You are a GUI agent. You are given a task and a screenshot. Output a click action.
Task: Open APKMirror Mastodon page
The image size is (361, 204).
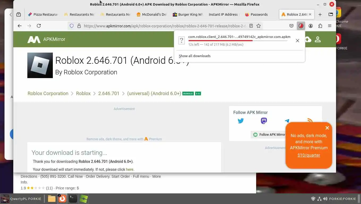coord(264,121)
